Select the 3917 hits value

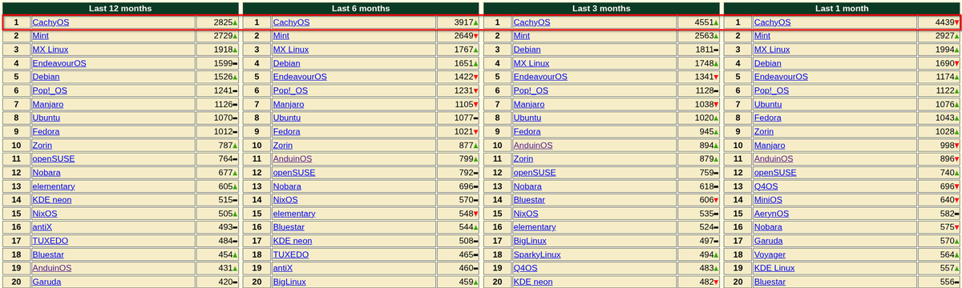click(463, 22)
